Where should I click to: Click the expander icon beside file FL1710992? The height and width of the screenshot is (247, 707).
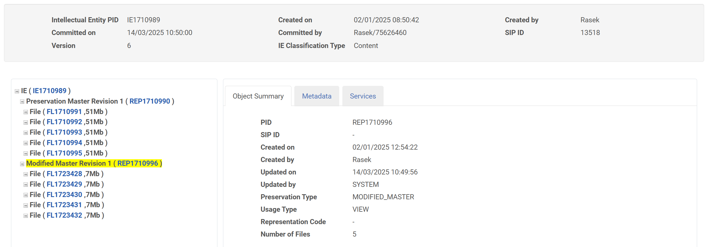pos(26,123)
